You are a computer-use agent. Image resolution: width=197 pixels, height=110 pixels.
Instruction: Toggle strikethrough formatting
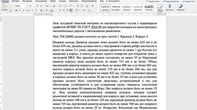coord(29,10)
